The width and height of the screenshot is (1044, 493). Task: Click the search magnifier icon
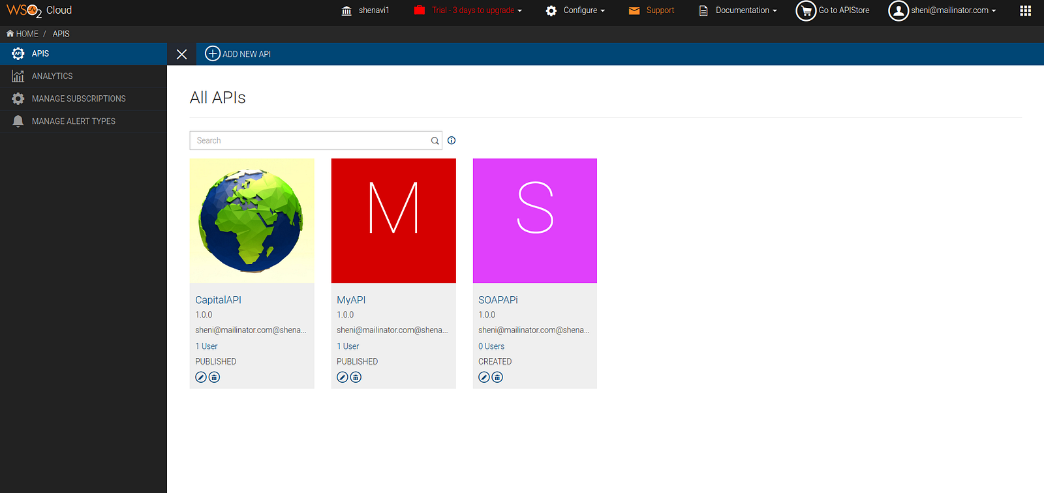435,141
